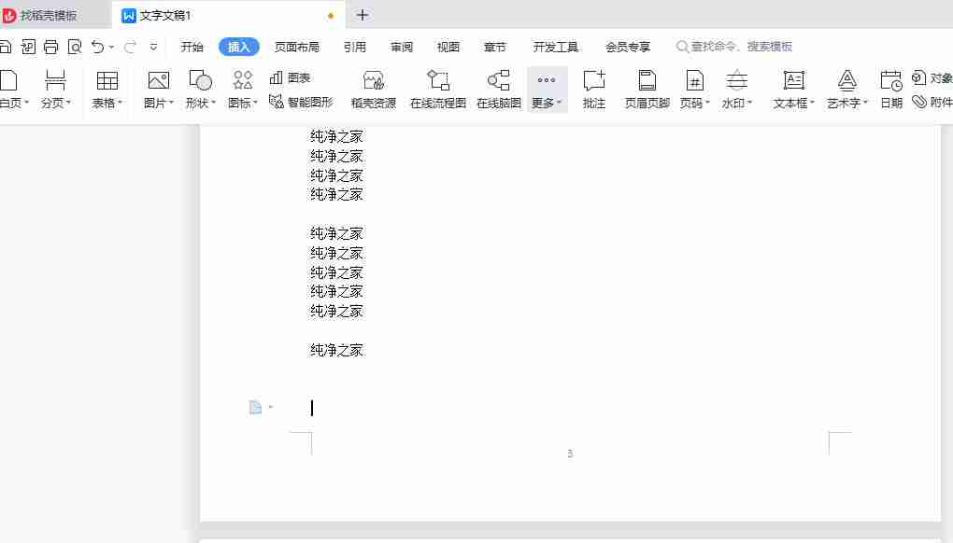Expand the 分页 dropdown arrow

[69, 103]
